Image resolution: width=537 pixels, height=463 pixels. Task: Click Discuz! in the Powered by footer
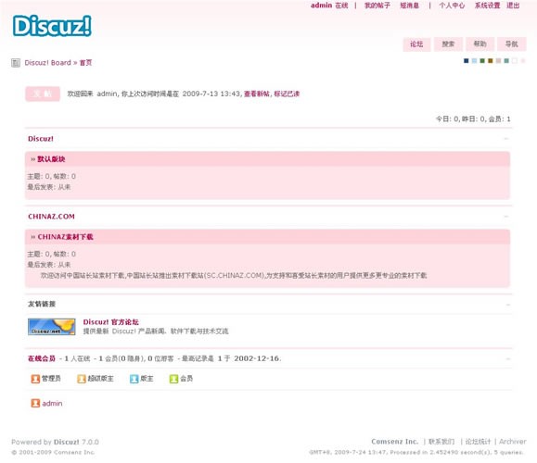[67, 442]
